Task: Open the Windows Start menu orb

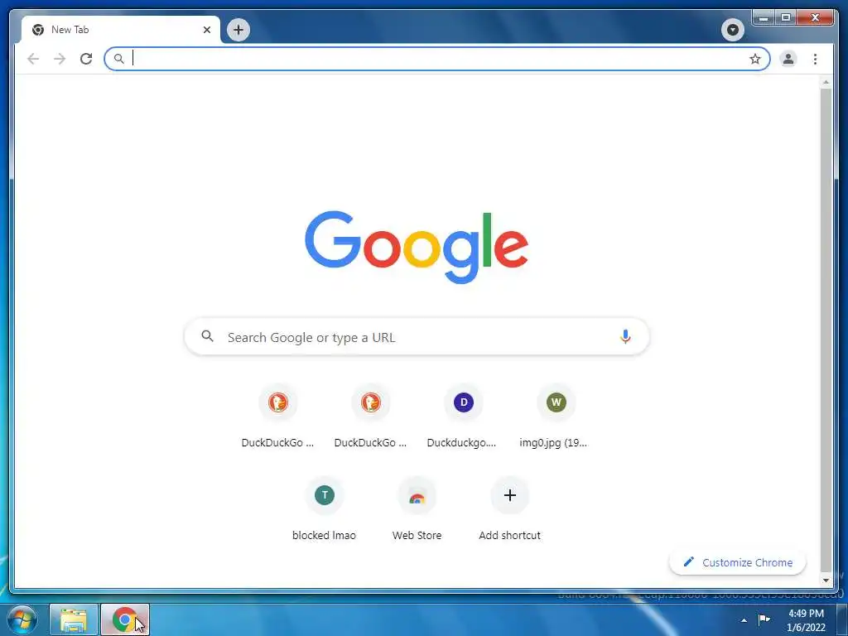Action: click(x=22, y=619)
